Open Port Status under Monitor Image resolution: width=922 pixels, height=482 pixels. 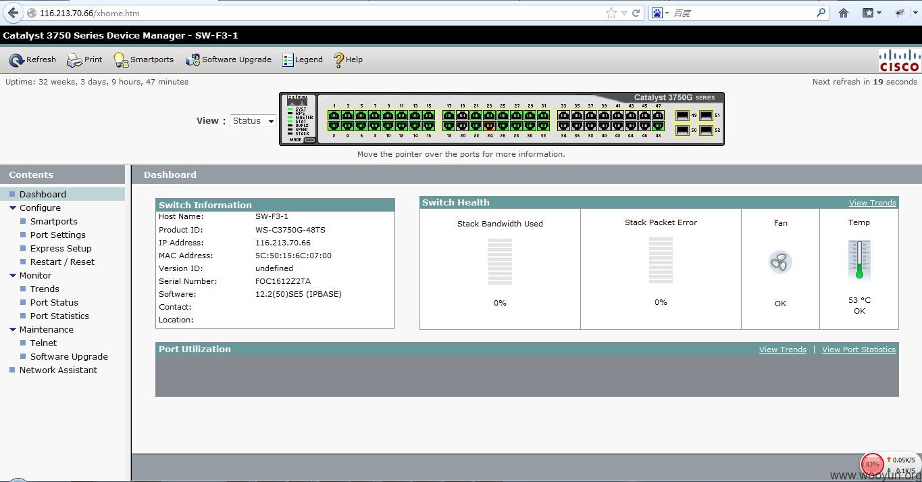pyautogui.click(x=54, y=302)
